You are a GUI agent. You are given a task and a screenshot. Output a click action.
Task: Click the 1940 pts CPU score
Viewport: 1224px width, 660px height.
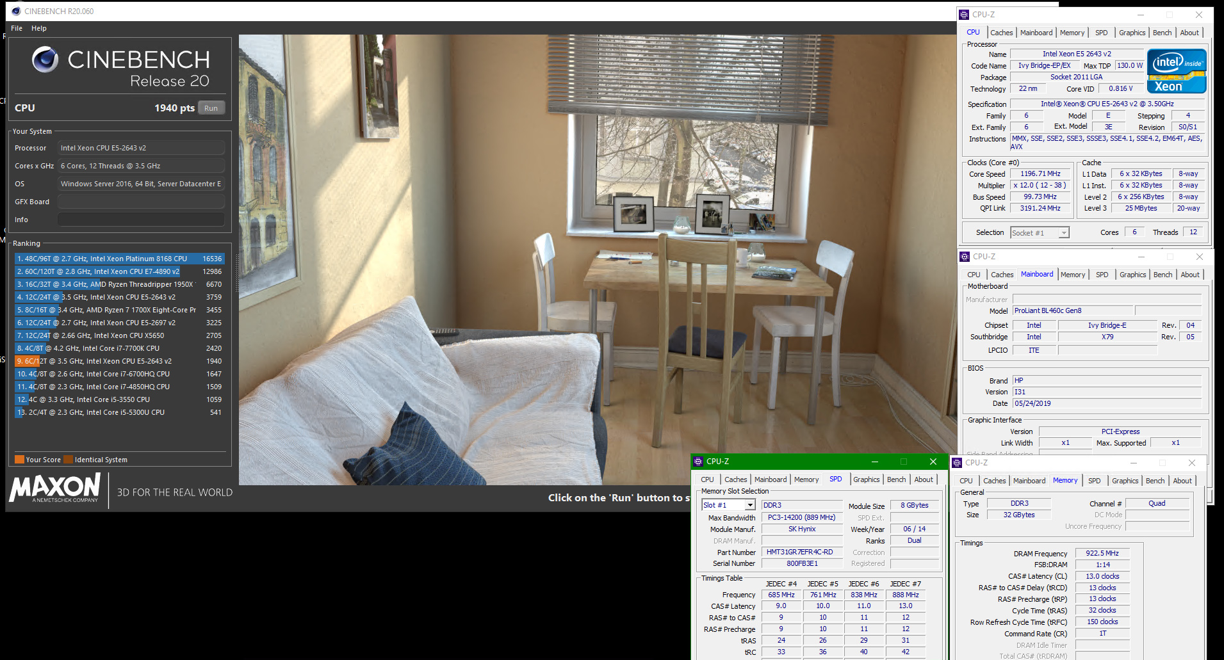(x=174, y=108)
